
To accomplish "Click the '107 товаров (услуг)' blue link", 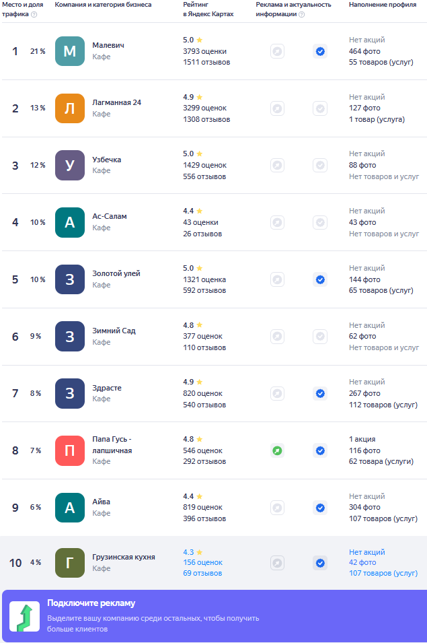I will pyautogui.click(x=383, y=573).
